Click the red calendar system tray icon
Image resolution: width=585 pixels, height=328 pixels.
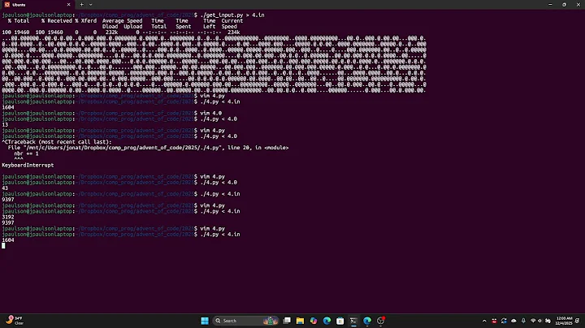(x=494, y=321)
